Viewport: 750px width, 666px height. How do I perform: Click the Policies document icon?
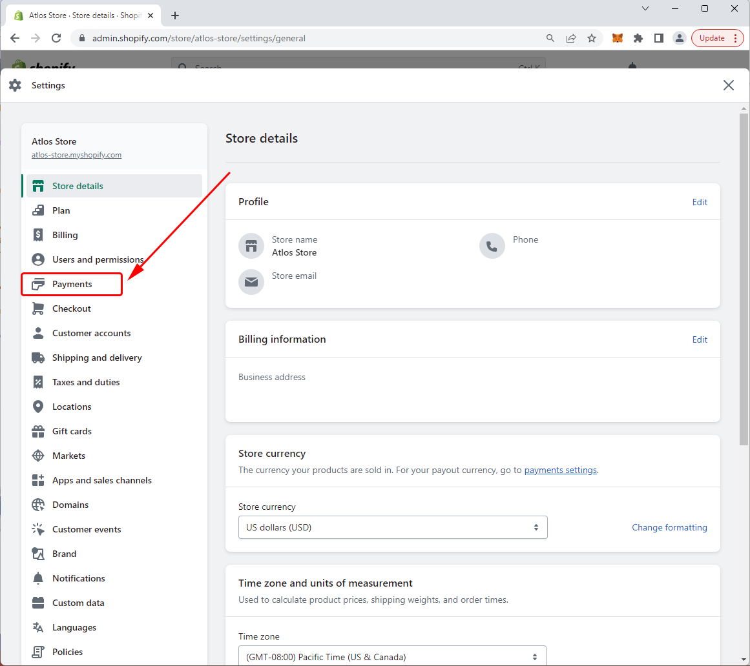[38, 652]
